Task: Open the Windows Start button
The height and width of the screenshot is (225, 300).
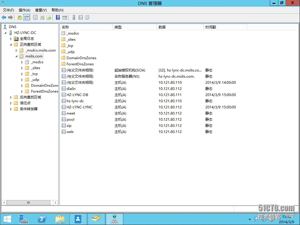Action: point(7,219)
